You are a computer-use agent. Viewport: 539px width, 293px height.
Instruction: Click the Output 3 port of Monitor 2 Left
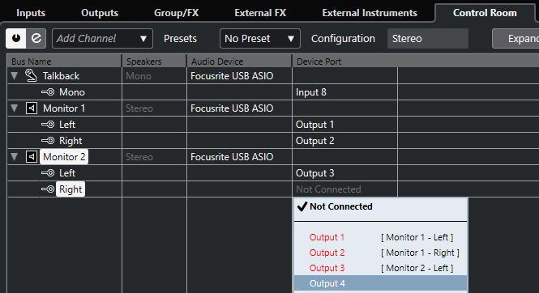point(344,173)
